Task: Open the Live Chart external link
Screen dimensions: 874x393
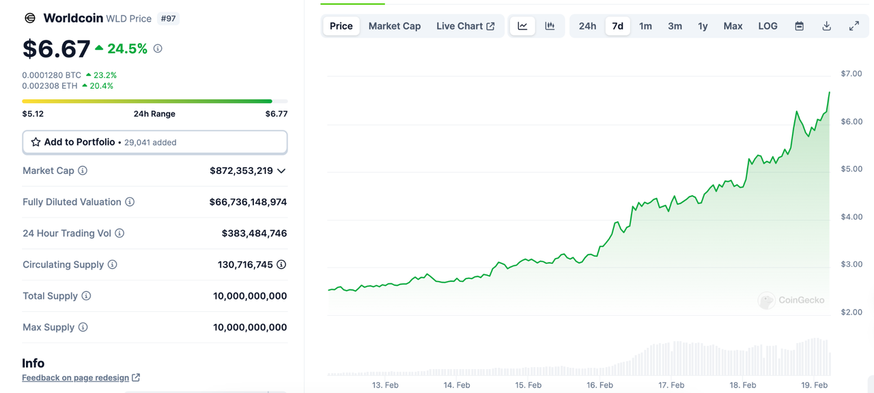Action: pos(465,26)
